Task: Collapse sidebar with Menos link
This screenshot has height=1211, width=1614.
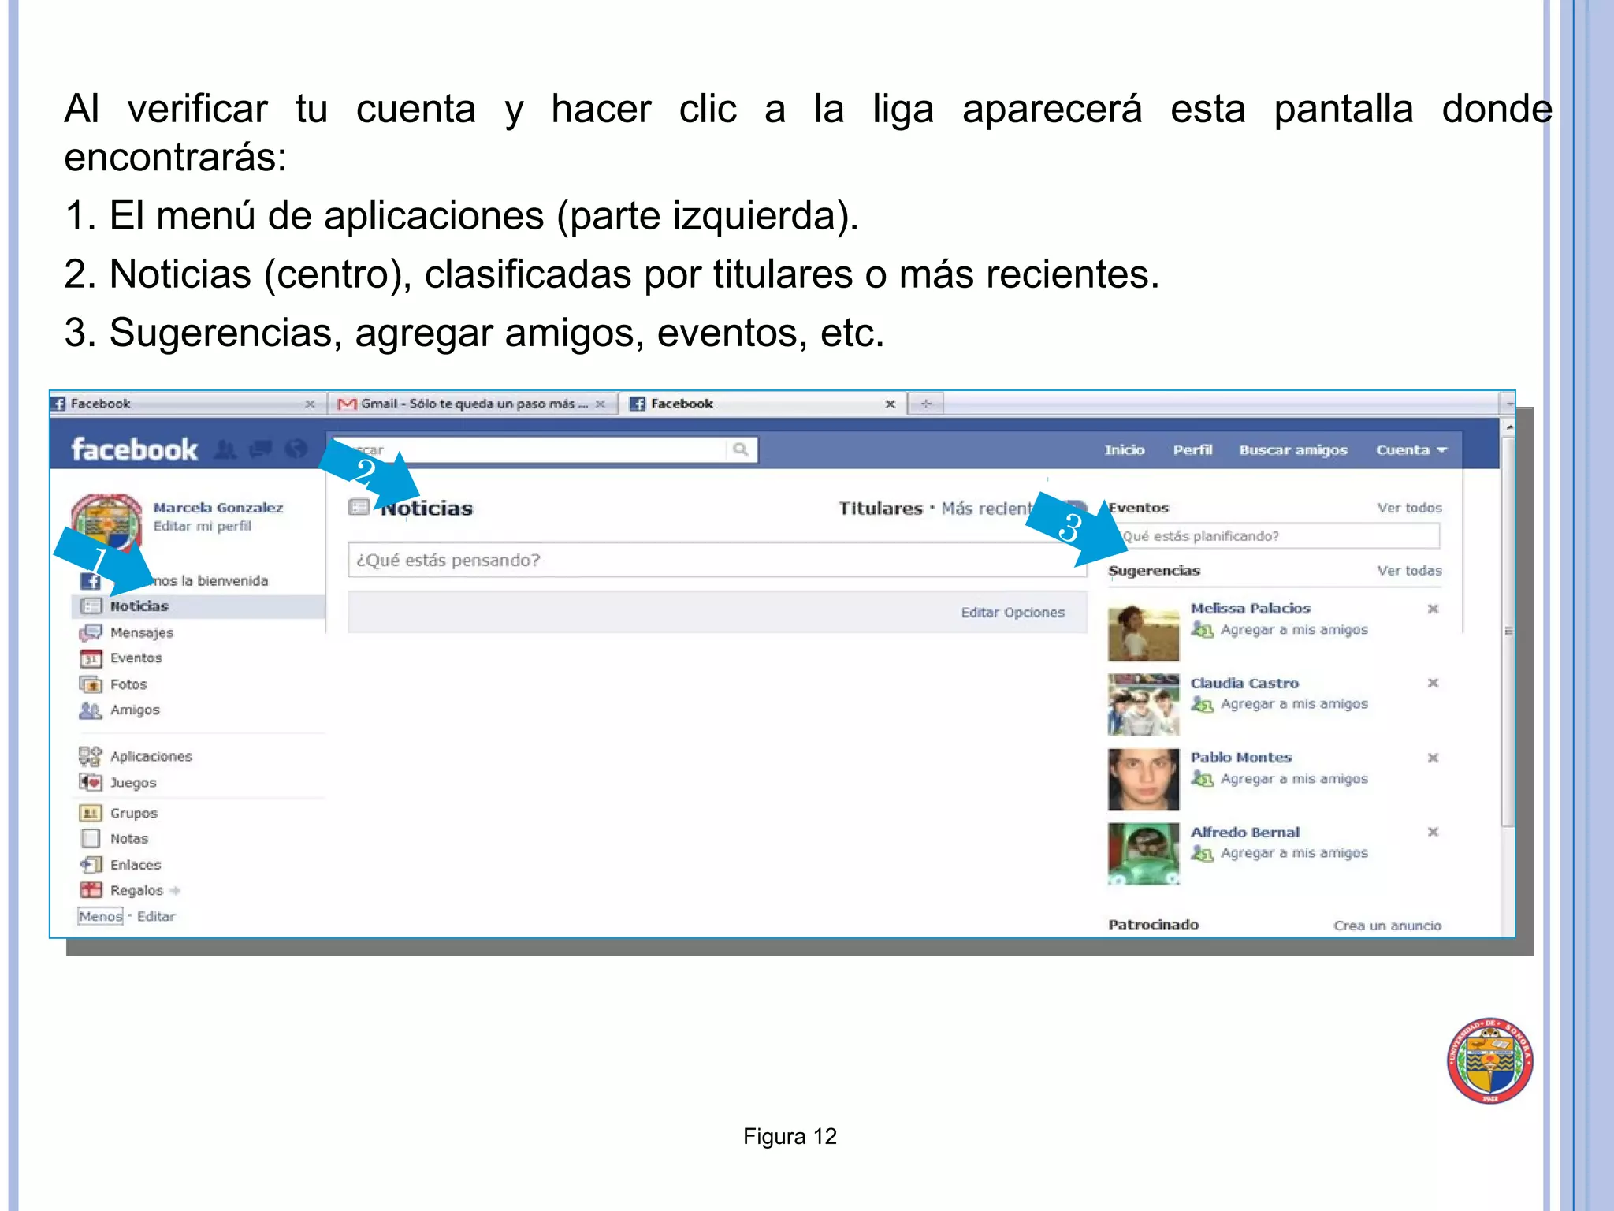Action: point(100,916)
